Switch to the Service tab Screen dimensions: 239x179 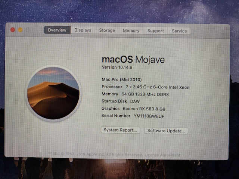(179, 31)
